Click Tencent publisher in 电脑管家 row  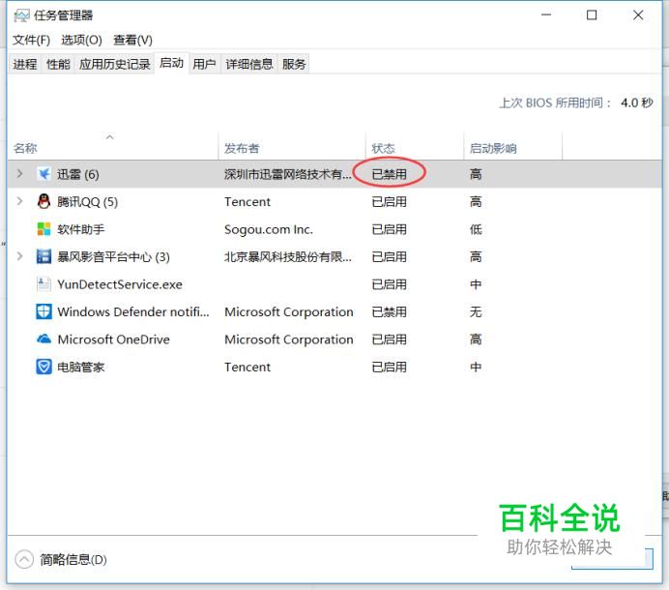(x=247, y=367)
